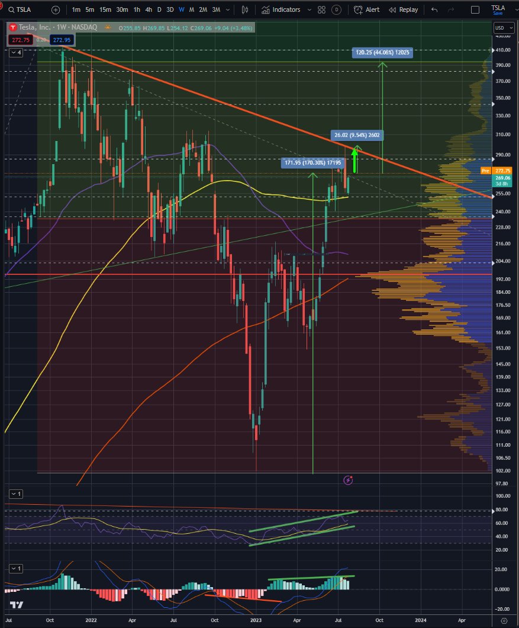Switch to 3M timeframe
519x628 pixels.
point(216,9)
